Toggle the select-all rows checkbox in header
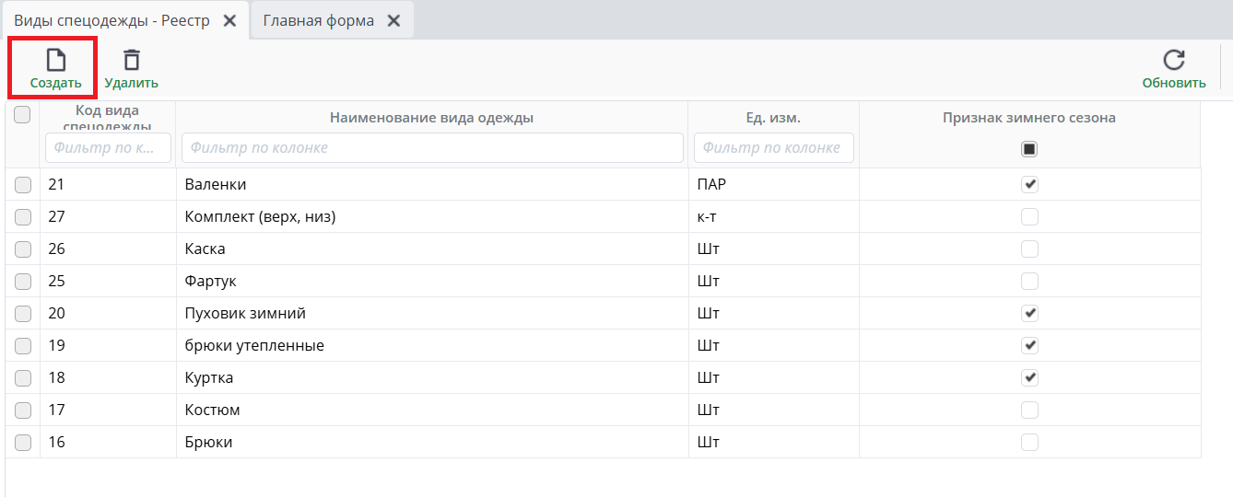The width and height of the screenshot is (1233, 497). coord(23,115)
